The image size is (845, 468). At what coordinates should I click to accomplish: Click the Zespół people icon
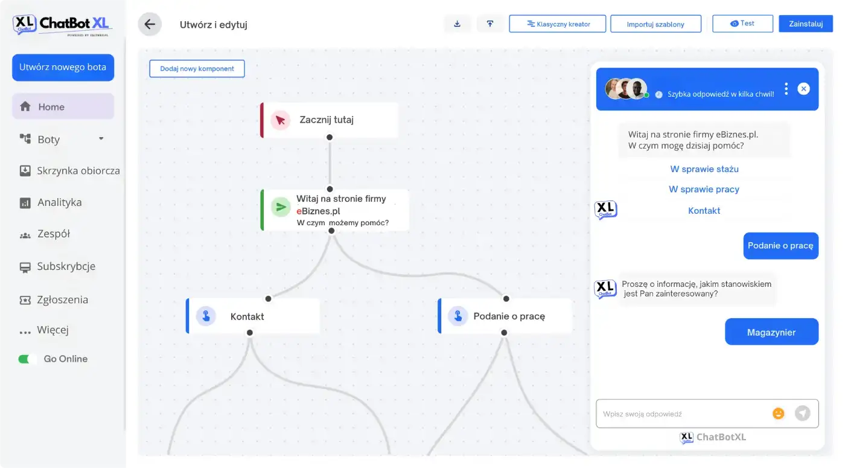[x=25, y=235]
